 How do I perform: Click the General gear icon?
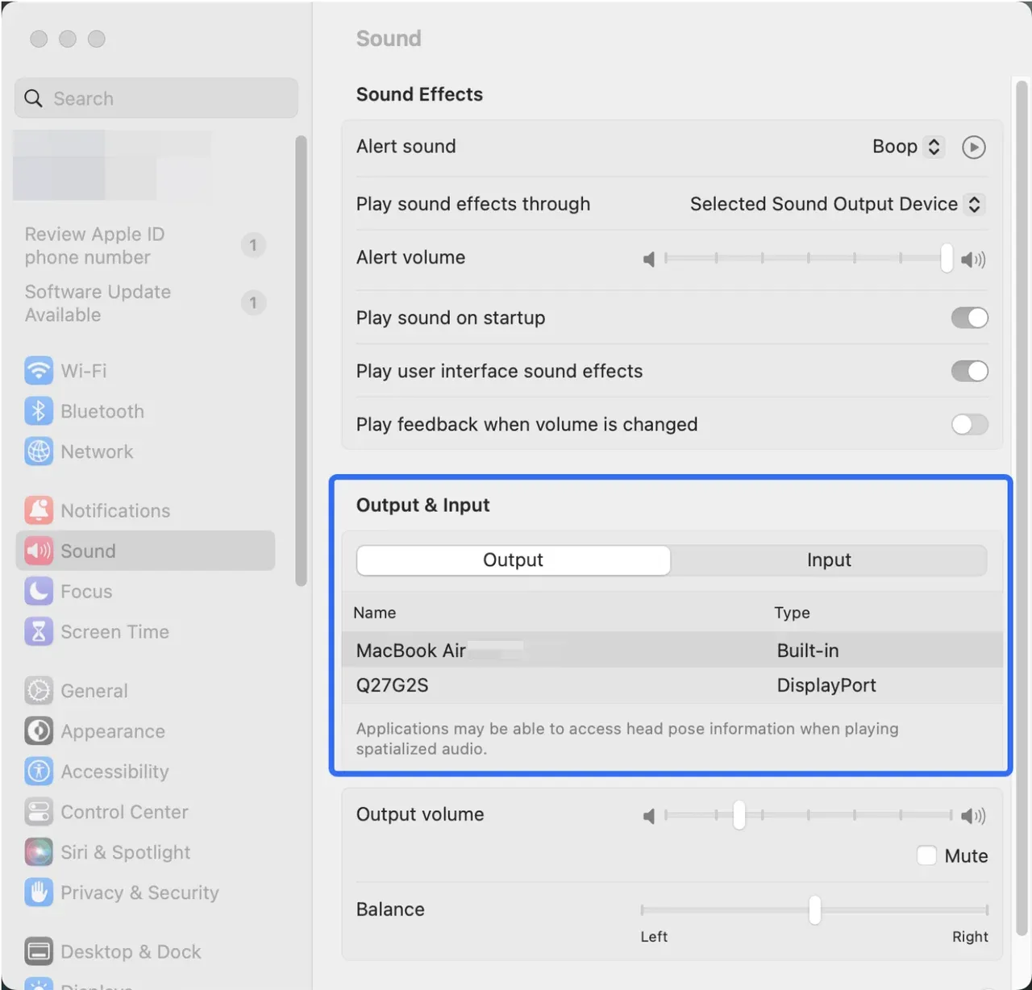39,691
